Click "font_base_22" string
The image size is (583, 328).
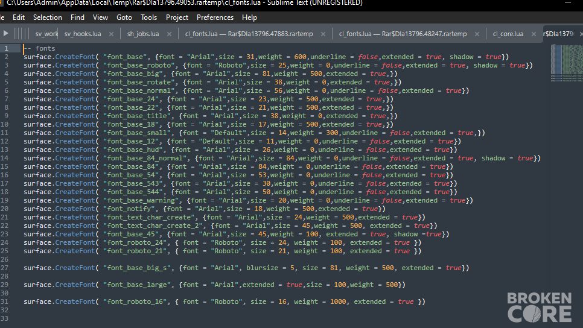point(131,107)
